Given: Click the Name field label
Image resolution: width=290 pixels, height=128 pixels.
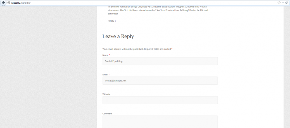Looking at the screenshot, I should click(105, 55).
